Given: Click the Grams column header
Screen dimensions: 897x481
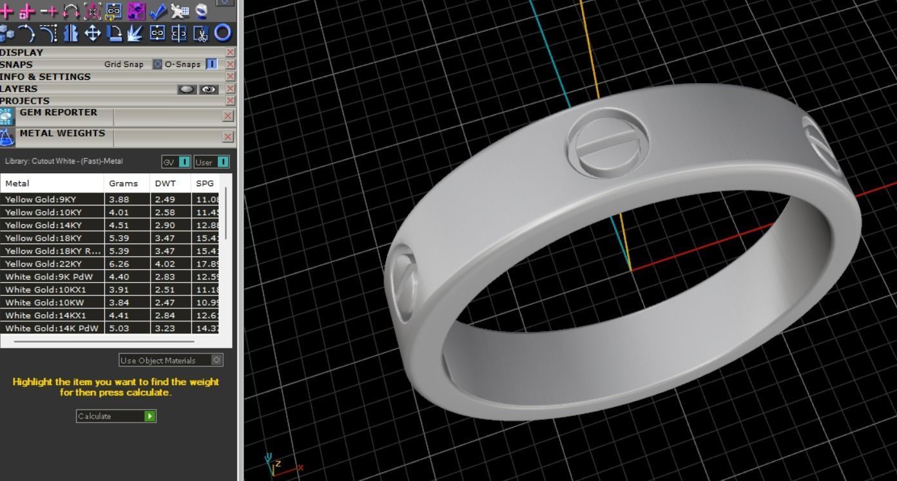Looking at the screenshot, I should pos(127,184).
